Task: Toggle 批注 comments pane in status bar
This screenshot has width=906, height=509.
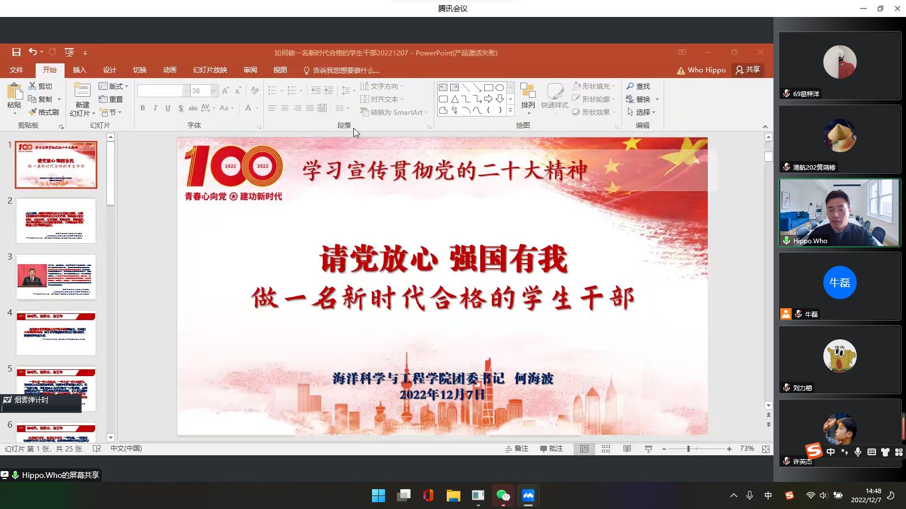Action: [552, 448]
